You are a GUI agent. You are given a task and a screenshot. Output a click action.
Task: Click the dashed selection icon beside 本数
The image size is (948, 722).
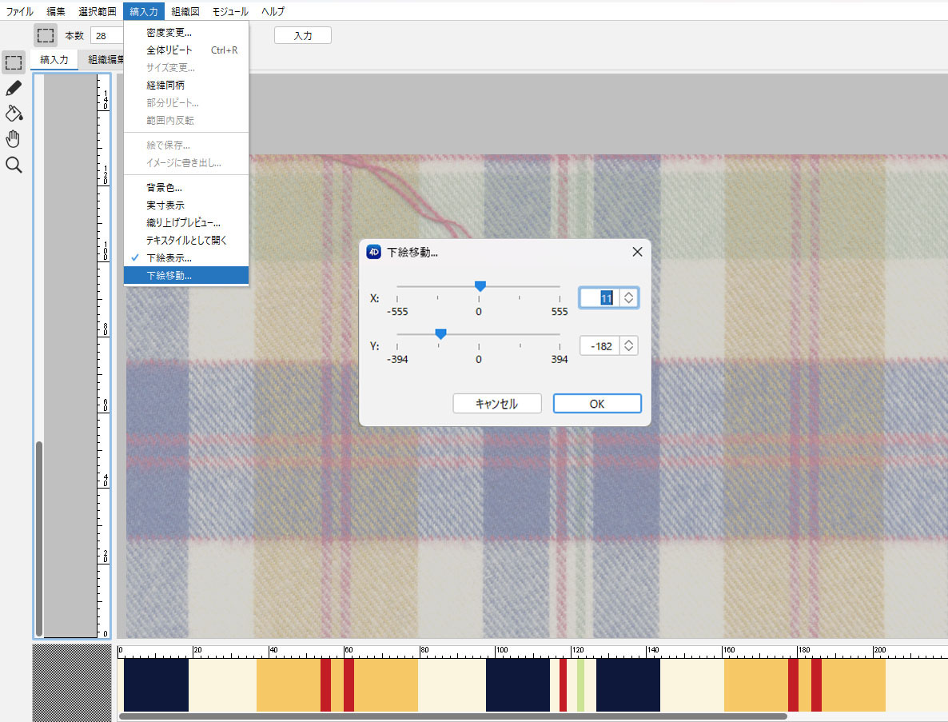[x=46, y=35]
